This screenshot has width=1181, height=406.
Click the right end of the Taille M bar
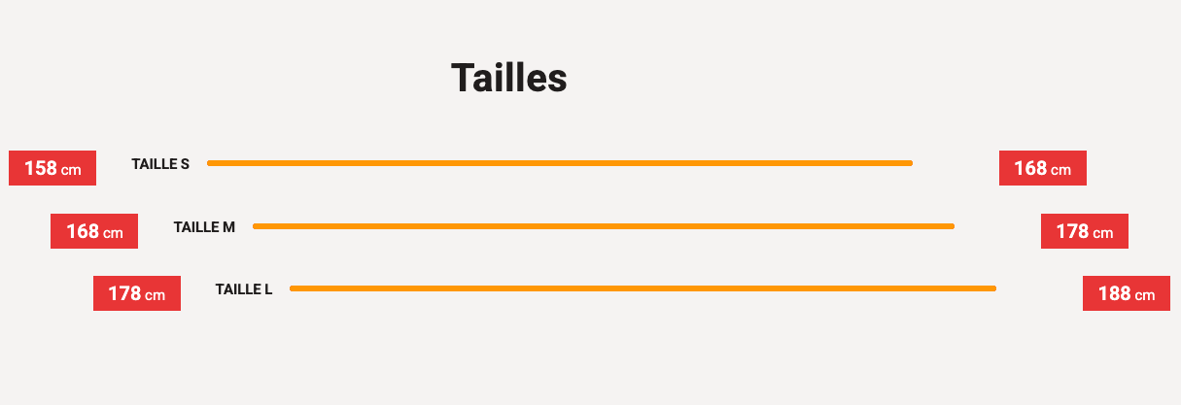click(x=951, y=226)
